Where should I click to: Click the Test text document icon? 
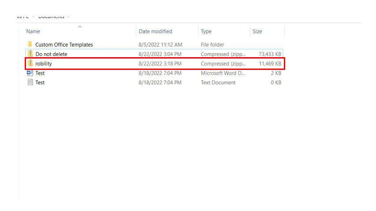pos(30,82)
